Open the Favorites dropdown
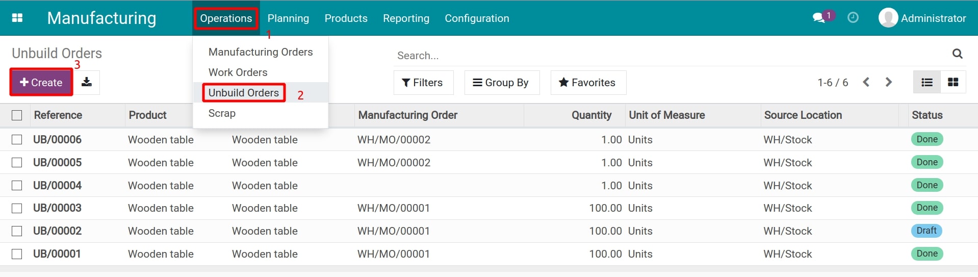 coord(587,83)
